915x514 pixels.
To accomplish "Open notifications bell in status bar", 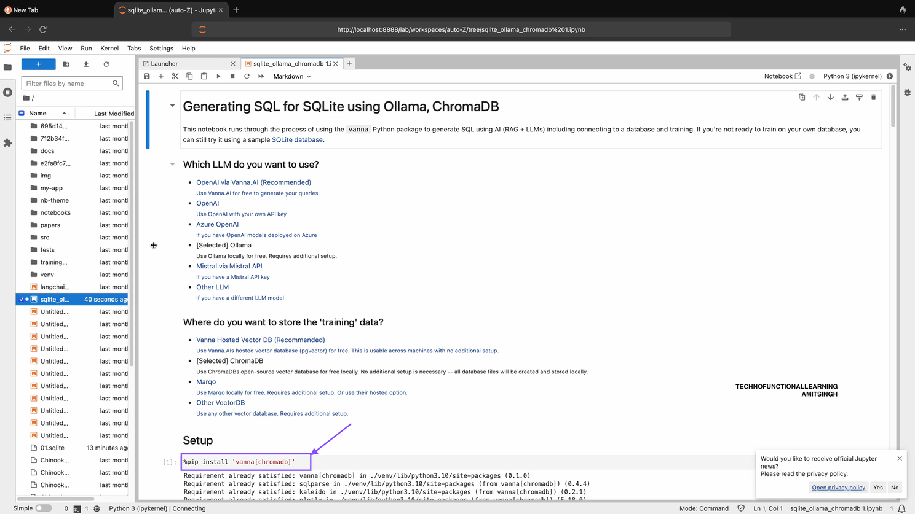I will click(901, 508).
